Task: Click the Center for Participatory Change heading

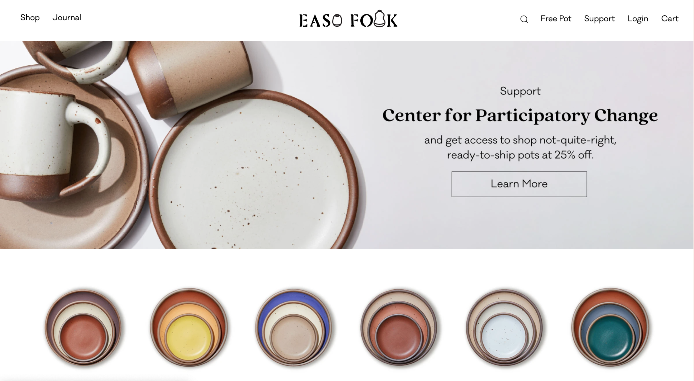Action: pyautogui.click(x=520, y=116)
